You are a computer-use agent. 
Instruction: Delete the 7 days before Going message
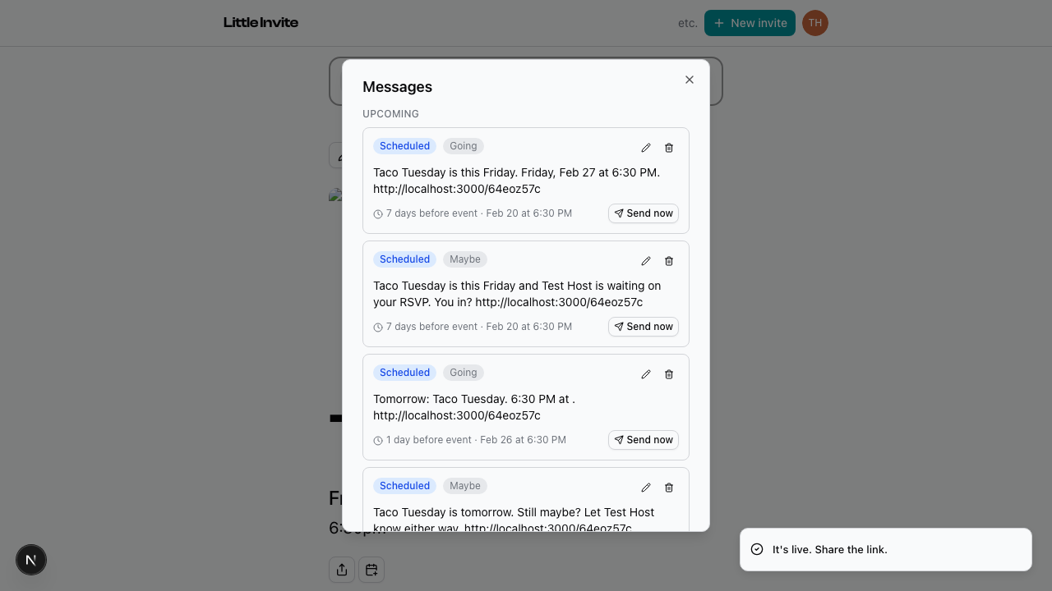click(669, 148)
